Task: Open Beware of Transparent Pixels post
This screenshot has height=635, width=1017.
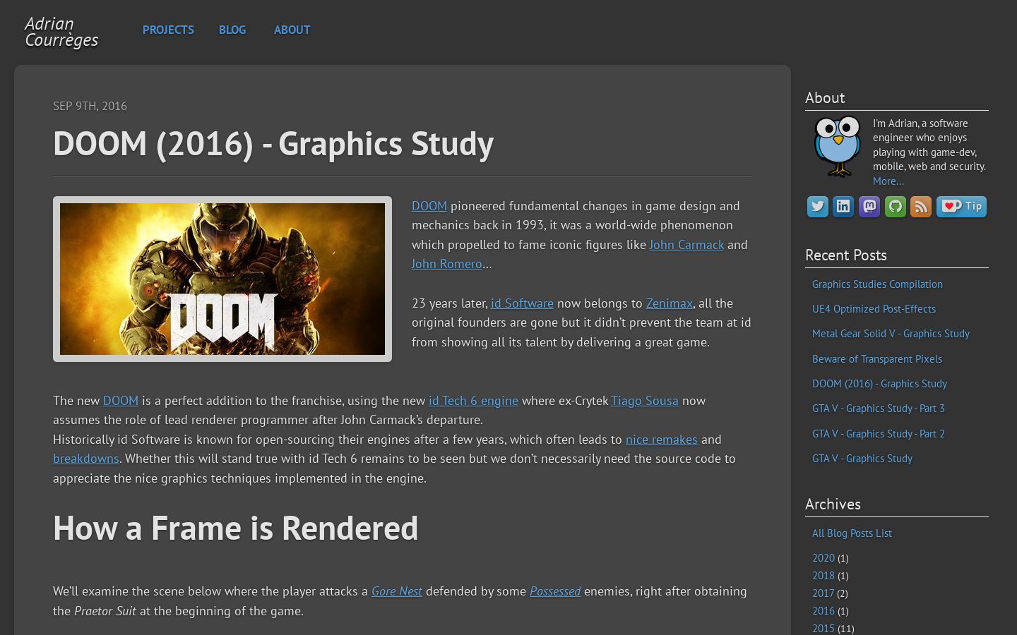Action: click(x=877, y=359)
